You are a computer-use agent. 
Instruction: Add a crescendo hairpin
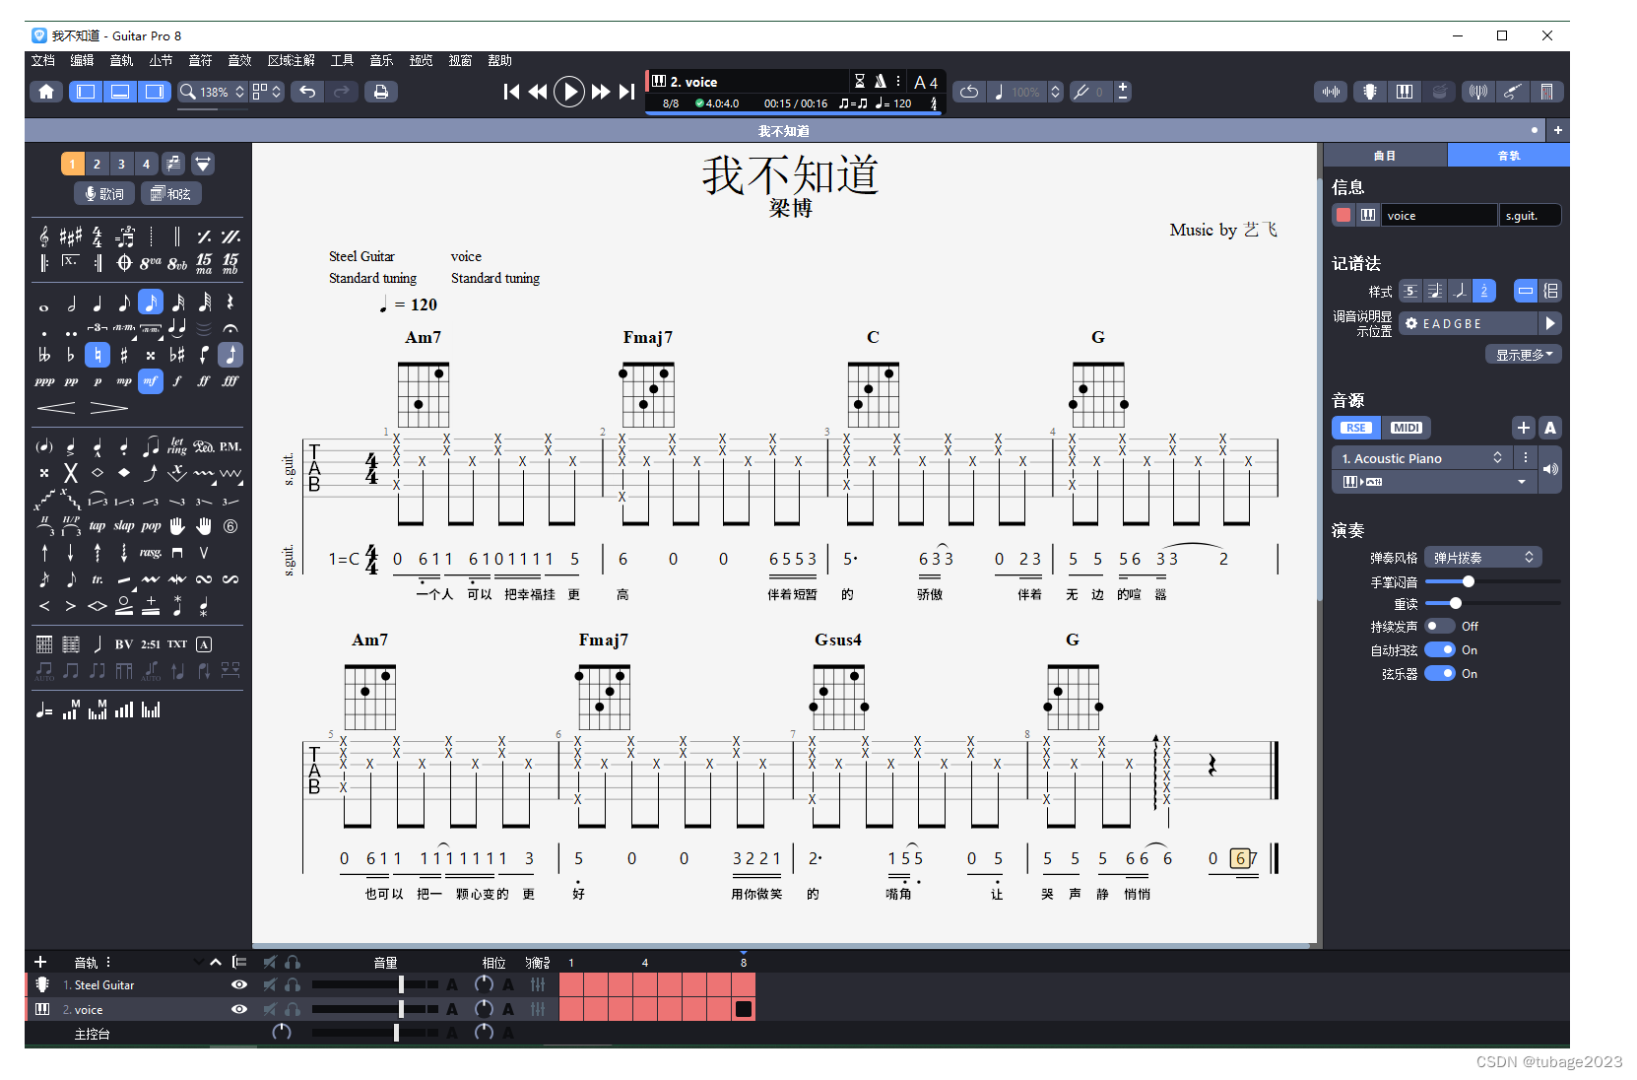(56, 407)
